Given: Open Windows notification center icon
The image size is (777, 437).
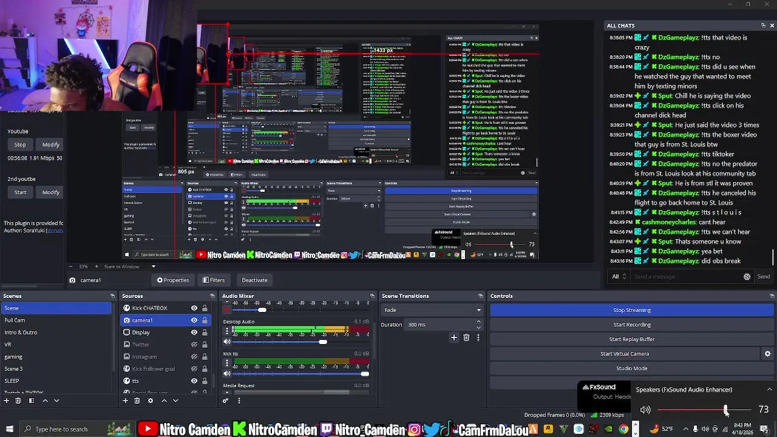Looking at the screenshot, I should [764, 429].
